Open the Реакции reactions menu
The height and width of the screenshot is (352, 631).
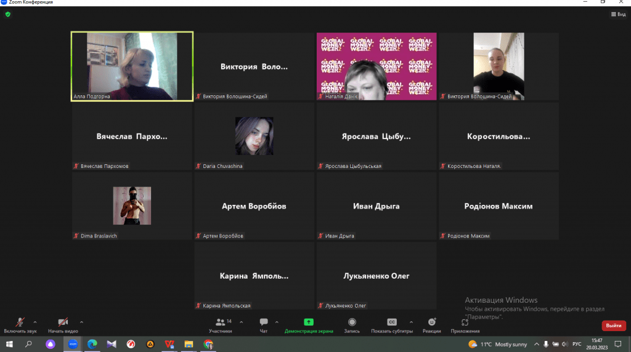tap(432, 324)
